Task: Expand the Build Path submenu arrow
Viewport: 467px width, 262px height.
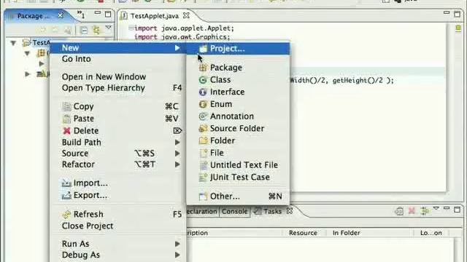Action: point(177,143)
